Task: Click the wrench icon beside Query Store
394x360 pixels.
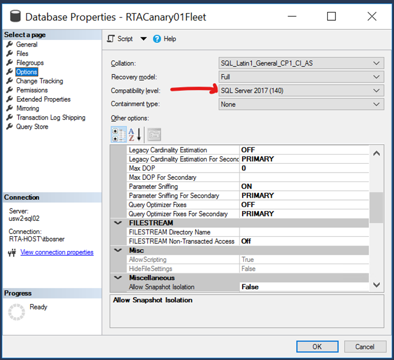Action: tap(9, 127)
